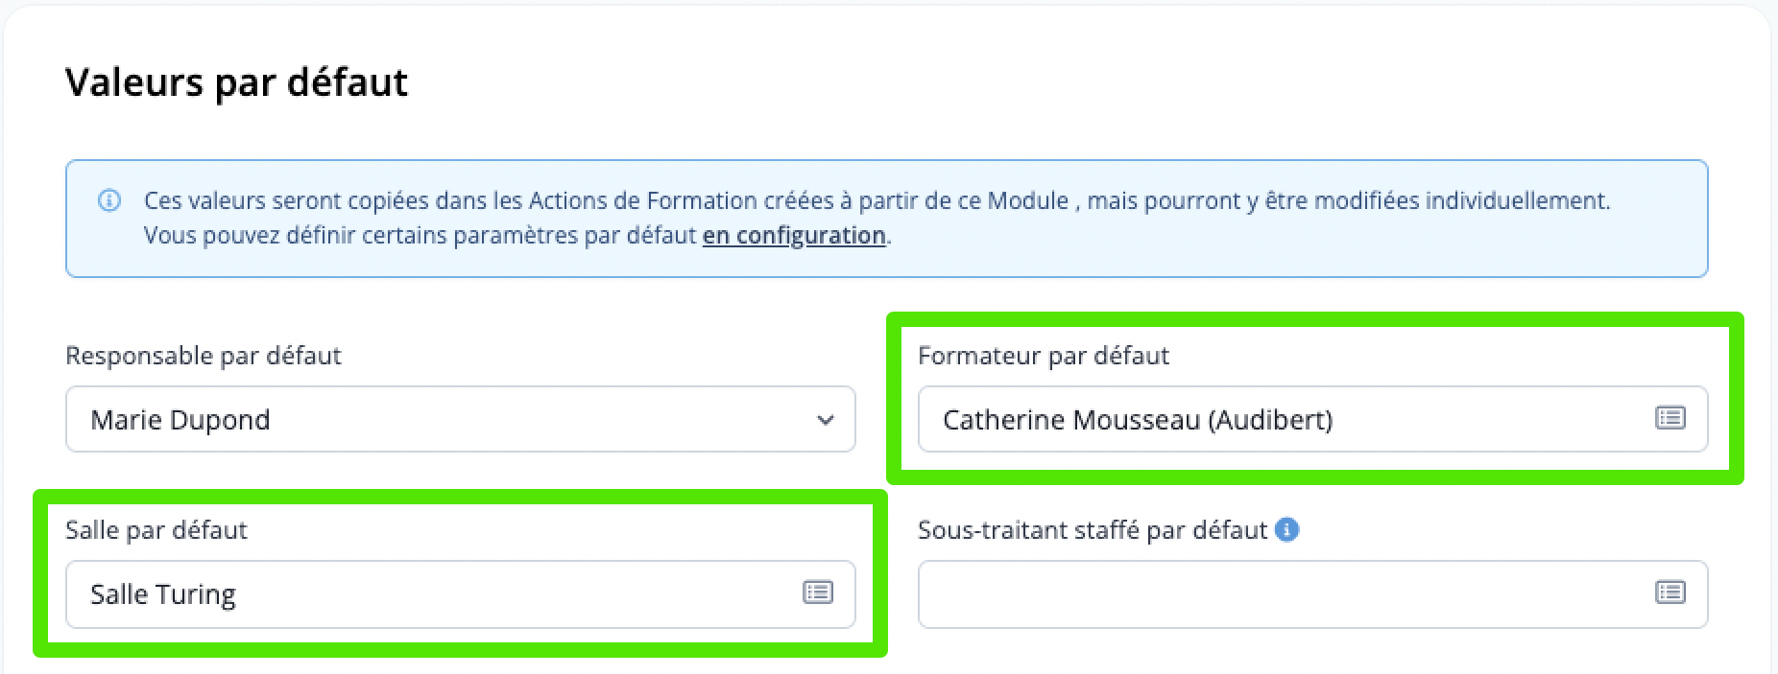Image resolution: width=1778 pixels, height=674 pixels.
Task: Click the empty Sous-traitant staffé par défaut field
Action: [x=1313, y=594]
